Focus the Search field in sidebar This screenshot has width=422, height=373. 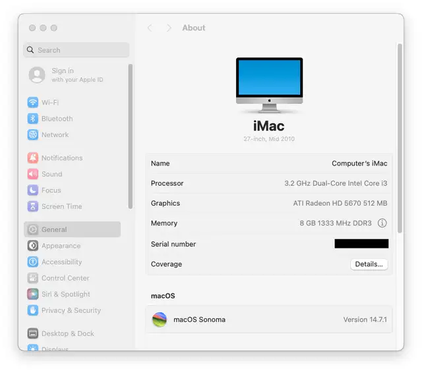pyautogui.click(x=76, y=50)
